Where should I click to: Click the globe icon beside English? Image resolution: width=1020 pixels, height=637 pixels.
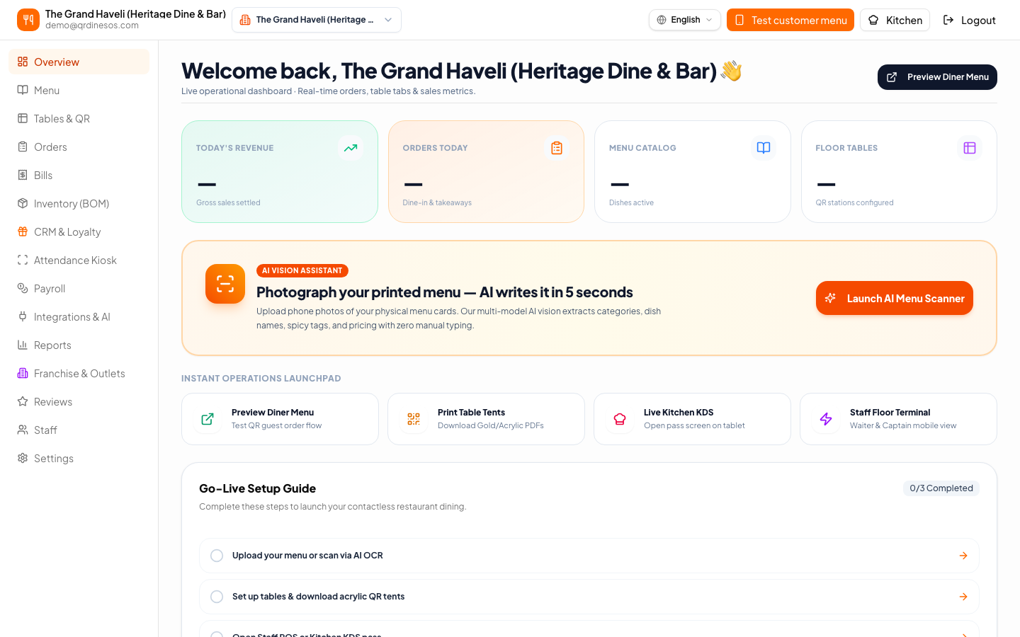click(x=662, y=20)
